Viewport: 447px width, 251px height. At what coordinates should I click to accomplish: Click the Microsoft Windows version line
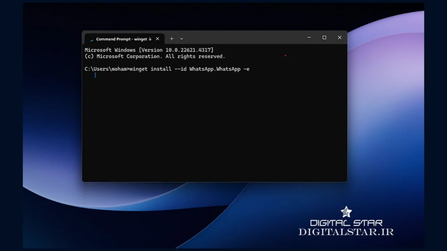point(149,50)
